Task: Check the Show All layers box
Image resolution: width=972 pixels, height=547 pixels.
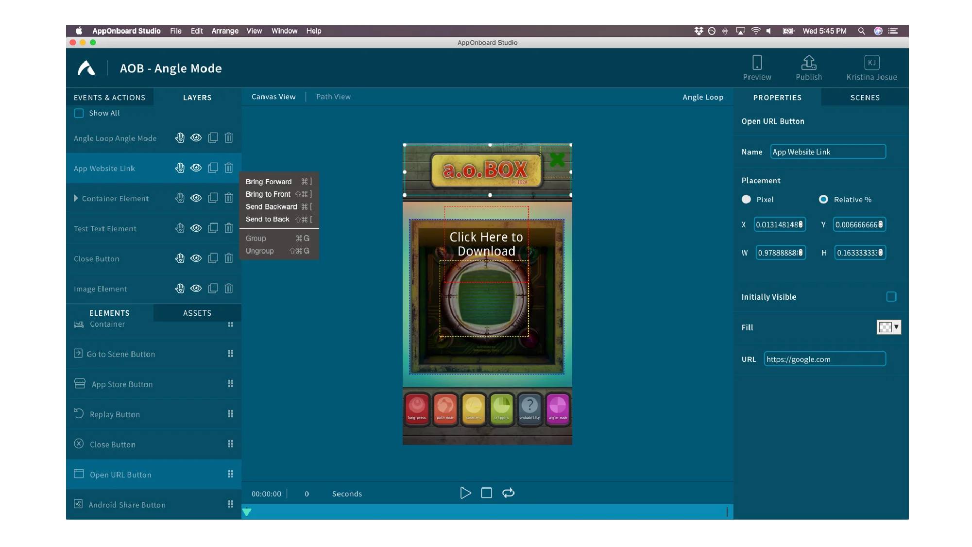Action: [78, 113]
